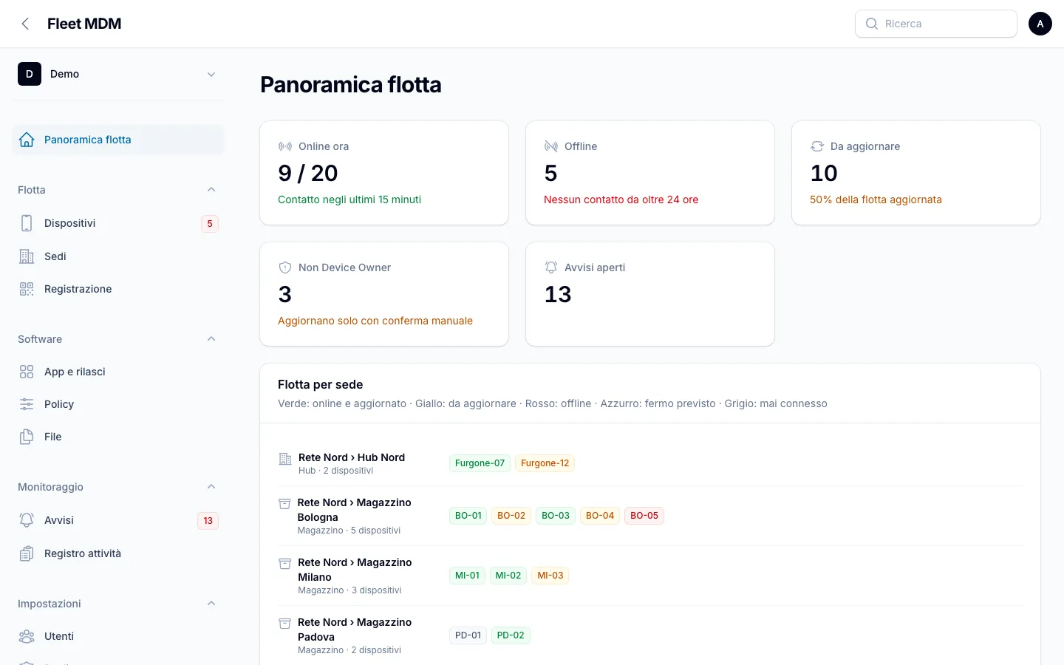Go to Policy page
The image size is (1064, 665).
coord(118,404)
